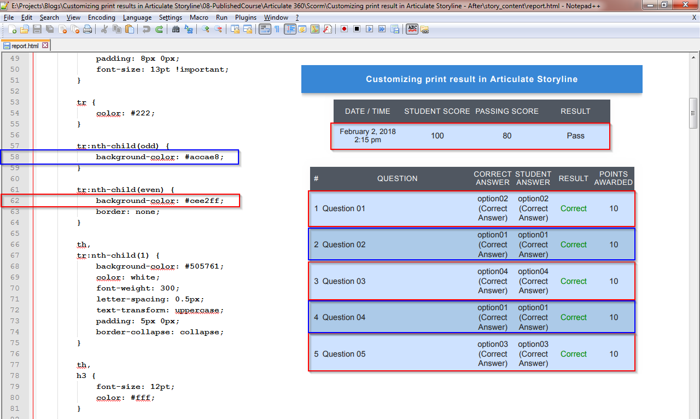
Task: Click the Close document toolbar icon
Action: 62,29
